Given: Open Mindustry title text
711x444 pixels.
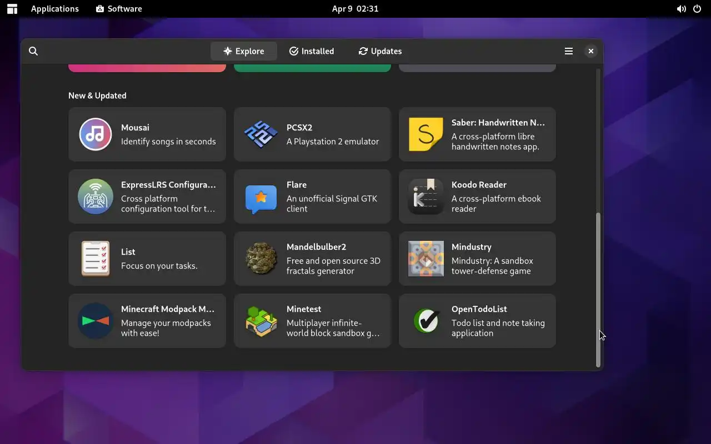Looking at the screenshot, I should coord(472,246).
